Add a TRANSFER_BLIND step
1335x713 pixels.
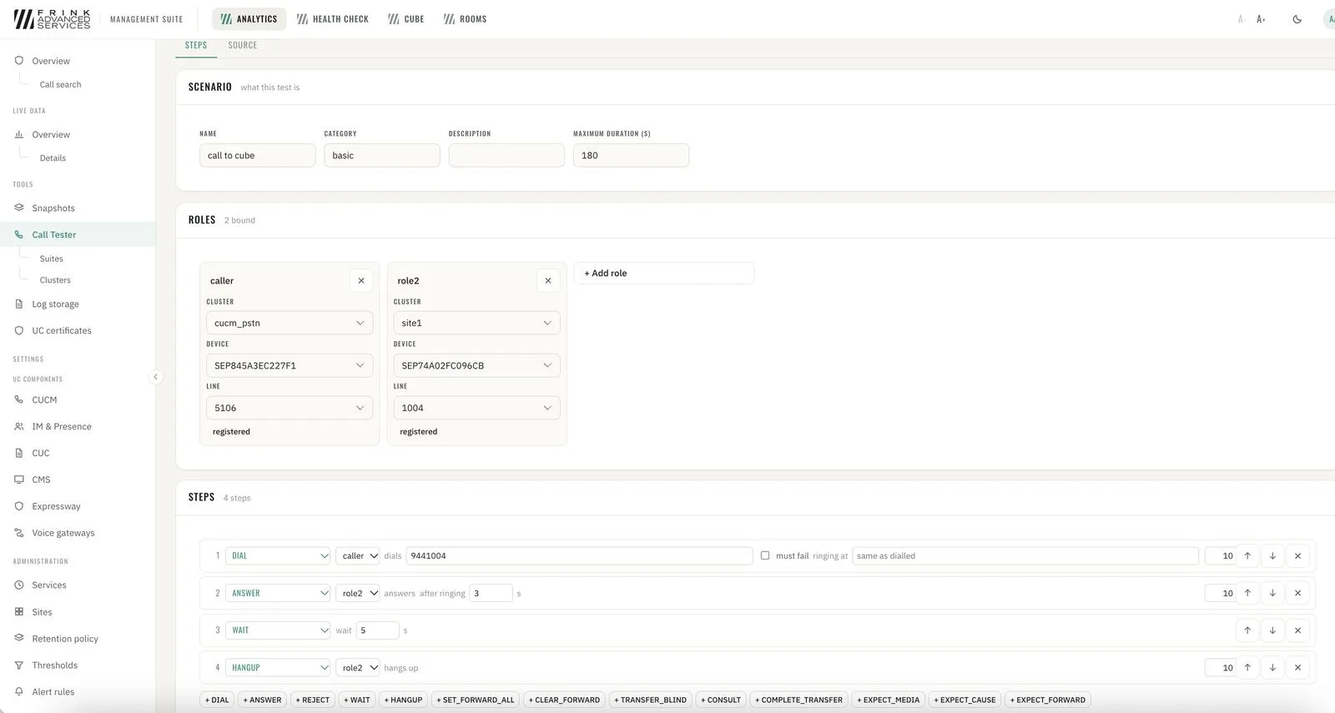[x=651, y=700]
